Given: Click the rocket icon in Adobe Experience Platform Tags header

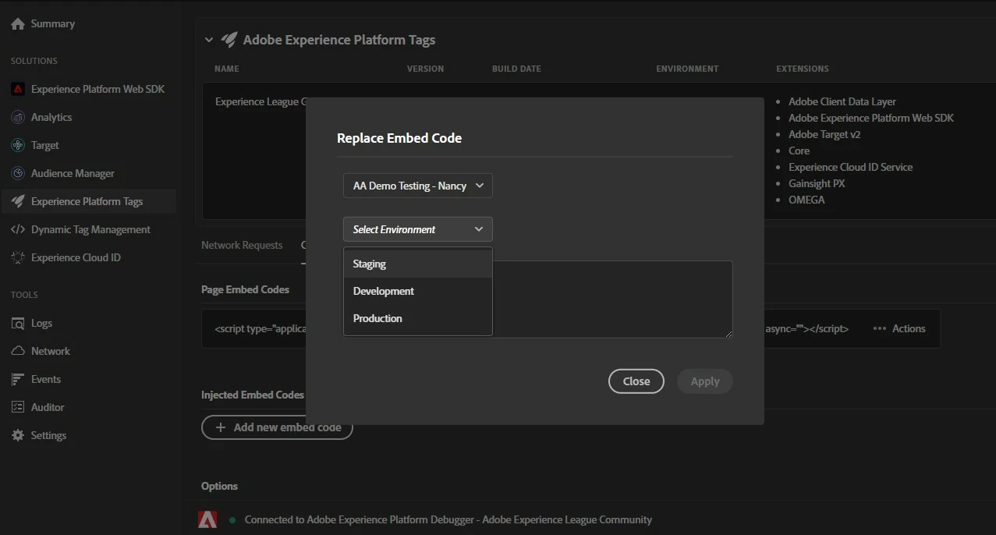Looking at the screenshot, I should [x=229, y=40].
